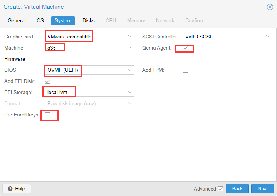Click the question mark Help icon
This screenshot has height=196, width=277.
pyautogui.click(x=10, y=189)
